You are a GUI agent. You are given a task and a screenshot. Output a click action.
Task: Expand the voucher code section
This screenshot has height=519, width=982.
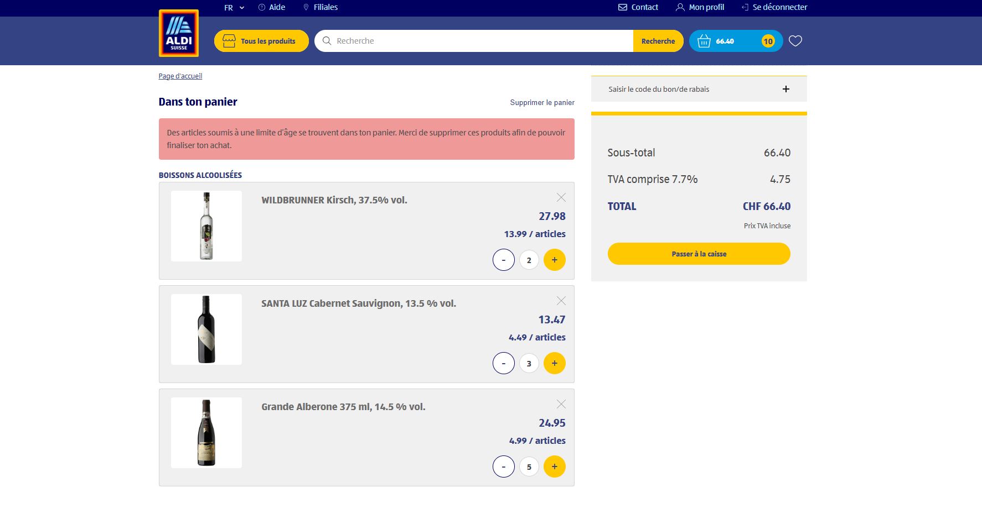coord(699,89)
